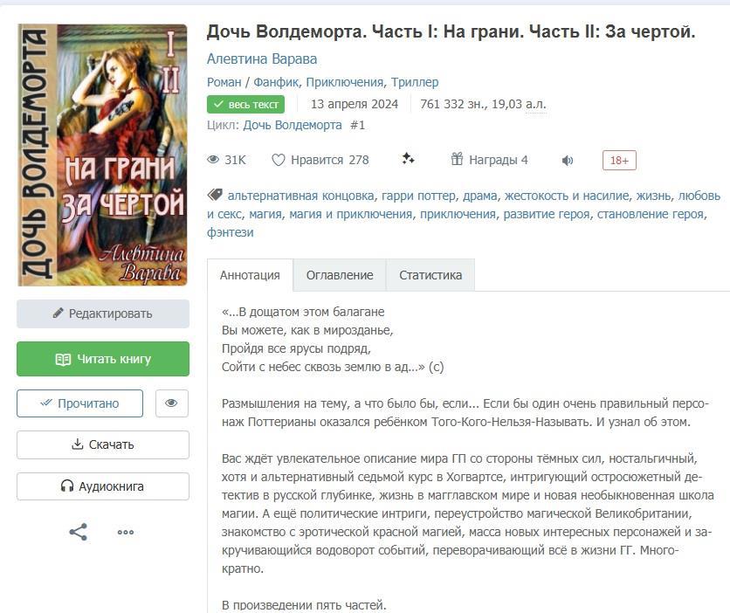Open the Аудиокнига audiobook button
Viewport: 730px width, 613px height.
pyautogui.click(x=102, y=486)
